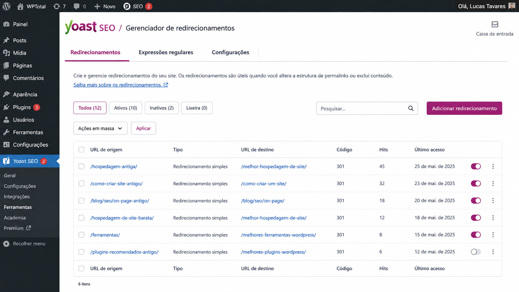Open the /hospedagem-antiga/ origin URL link
The image size is (519, 292).
point(114,166)
